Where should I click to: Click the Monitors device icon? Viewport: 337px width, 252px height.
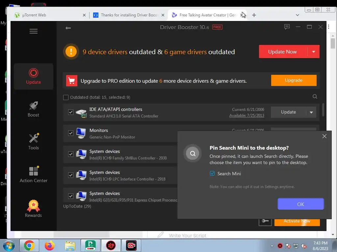point(81,133)
